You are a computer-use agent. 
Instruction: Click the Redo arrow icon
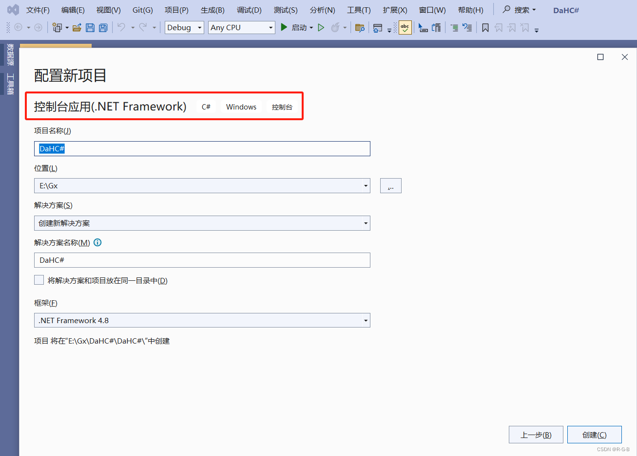[143, 27]
